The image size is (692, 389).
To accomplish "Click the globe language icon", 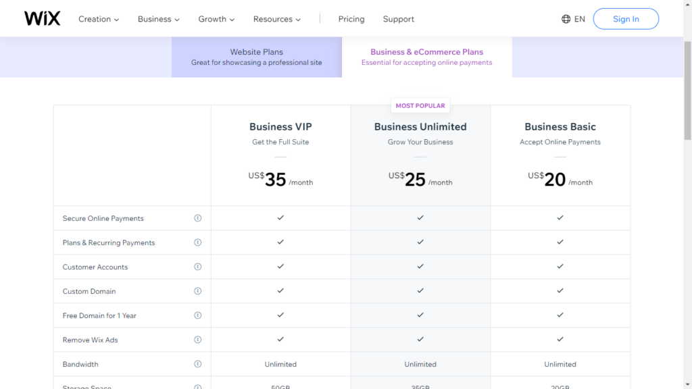I will click(566, 19).
